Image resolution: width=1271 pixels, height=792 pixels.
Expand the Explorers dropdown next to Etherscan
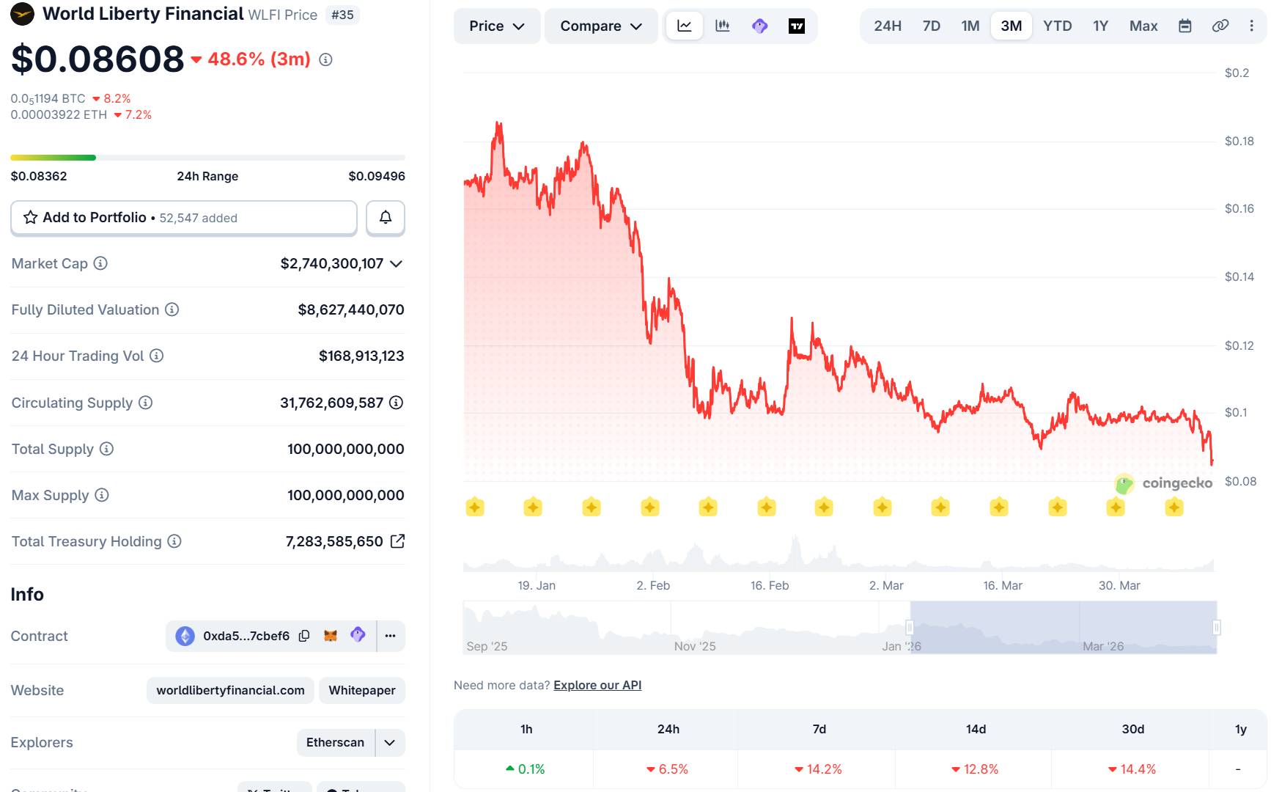coord(390,742)
